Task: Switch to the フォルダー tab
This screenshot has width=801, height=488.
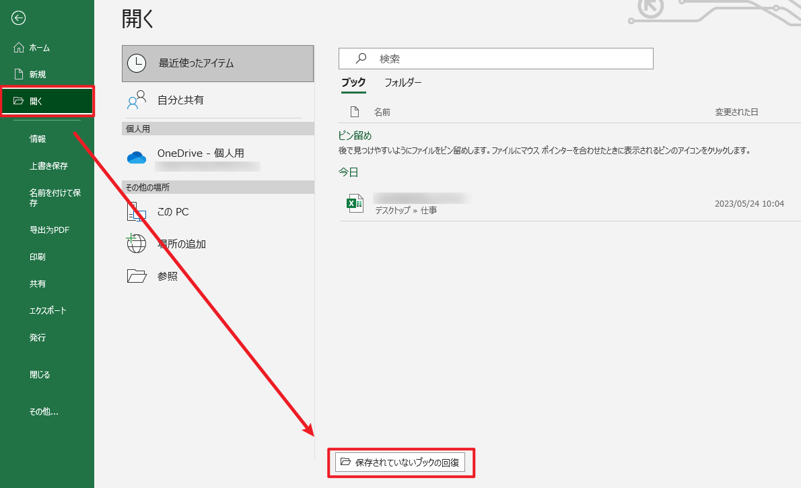Action: [x=403, y=82]
